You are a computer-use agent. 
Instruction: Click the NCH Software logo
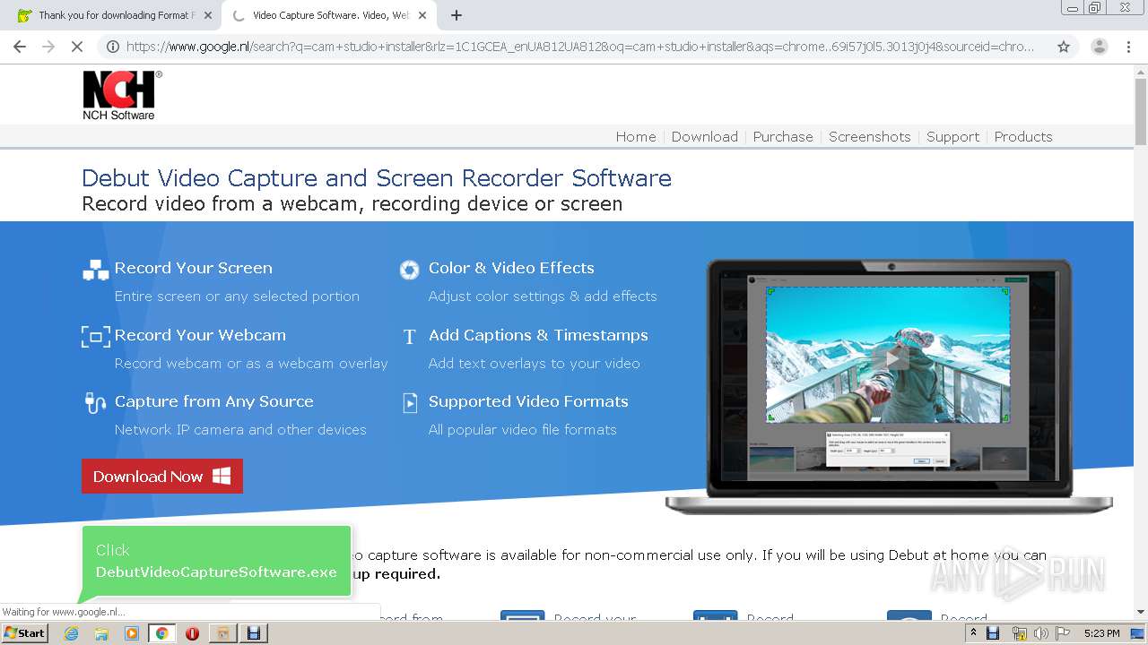[122, 95]
